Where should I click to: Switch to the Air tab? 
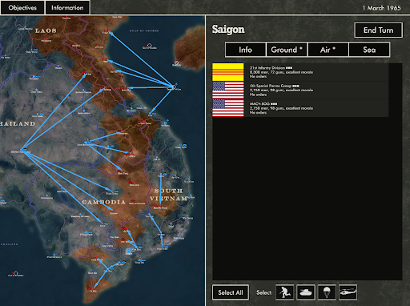328,50
